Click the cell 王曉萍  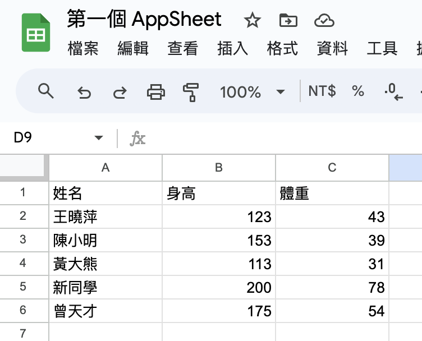pos(105,216)
